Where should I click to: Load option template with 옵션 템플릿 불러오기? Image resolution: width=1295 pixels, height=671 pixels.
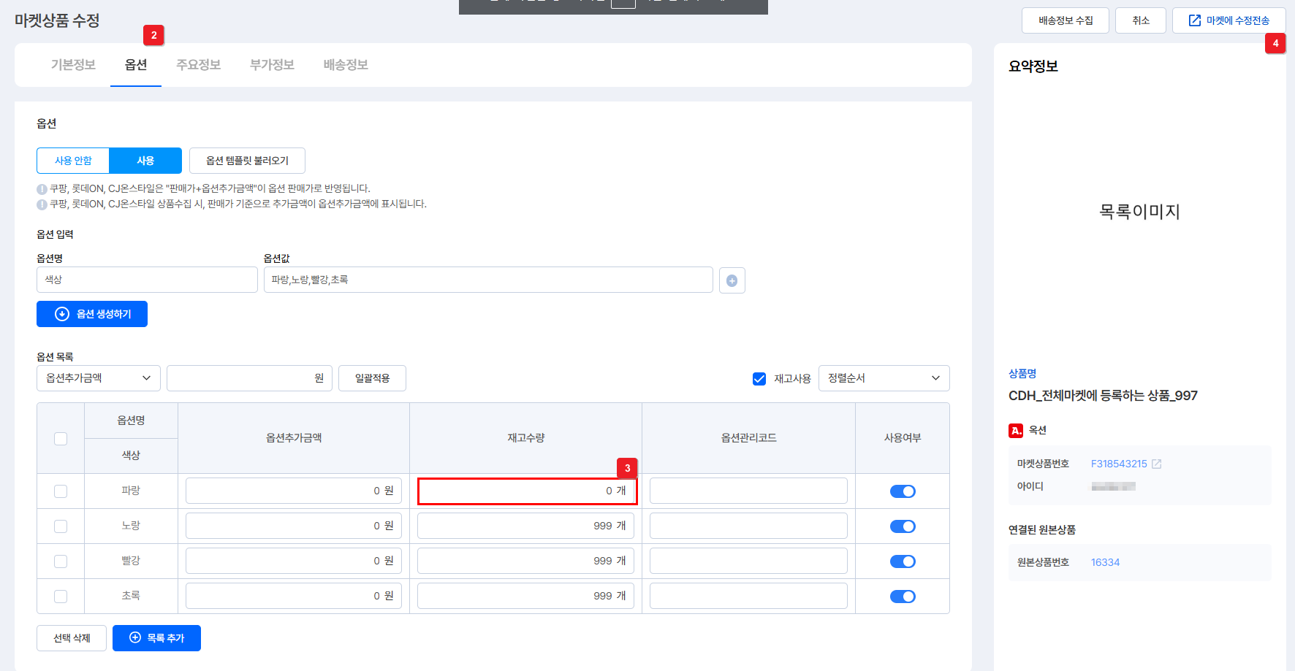coord(247,161)
